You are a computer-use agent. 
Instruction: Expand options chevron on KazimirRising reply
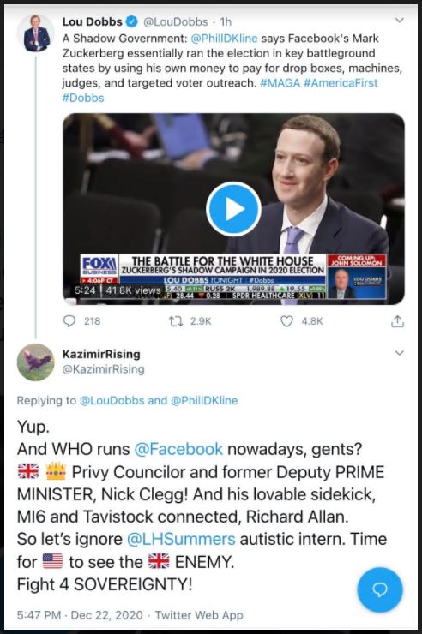(400, 353)
